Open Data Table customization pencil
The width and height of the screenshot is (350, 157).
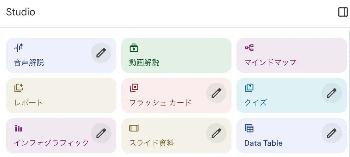[x=331, y=133]
